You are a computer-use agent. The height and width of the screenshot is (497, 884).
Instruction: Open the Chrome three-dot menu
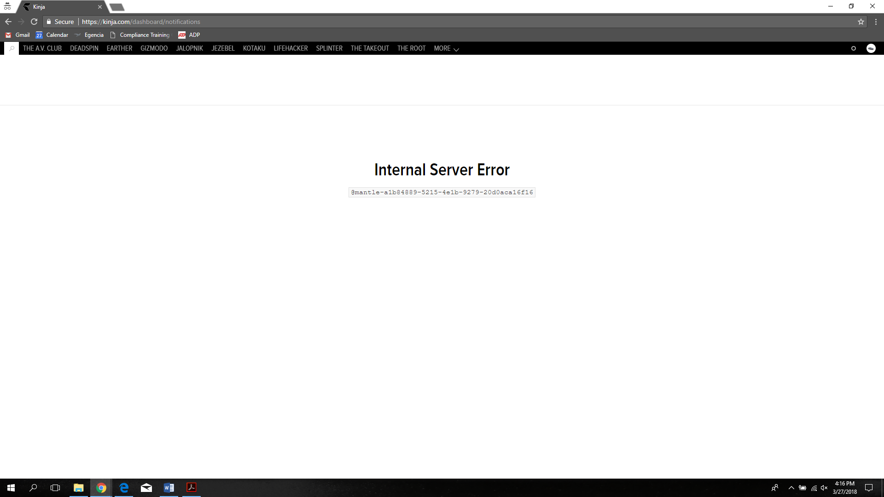click(876, 22)
